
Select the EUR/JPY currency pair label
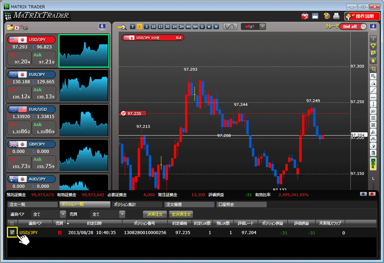pos(31,75)
